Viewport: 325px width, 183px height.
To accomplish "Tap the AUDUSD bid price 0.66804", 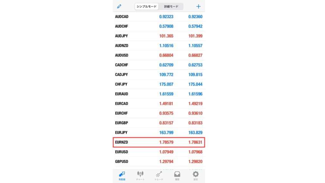I will click(166, 55).
